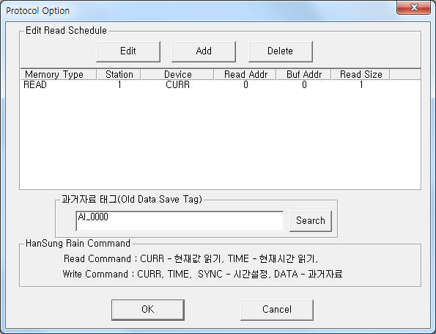
Task: Select the READ row in the schedule list
Action: (x=220, y=84)
